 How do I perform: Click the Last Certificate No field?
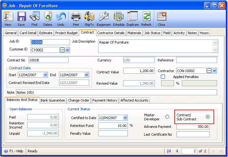coord(193,134)
